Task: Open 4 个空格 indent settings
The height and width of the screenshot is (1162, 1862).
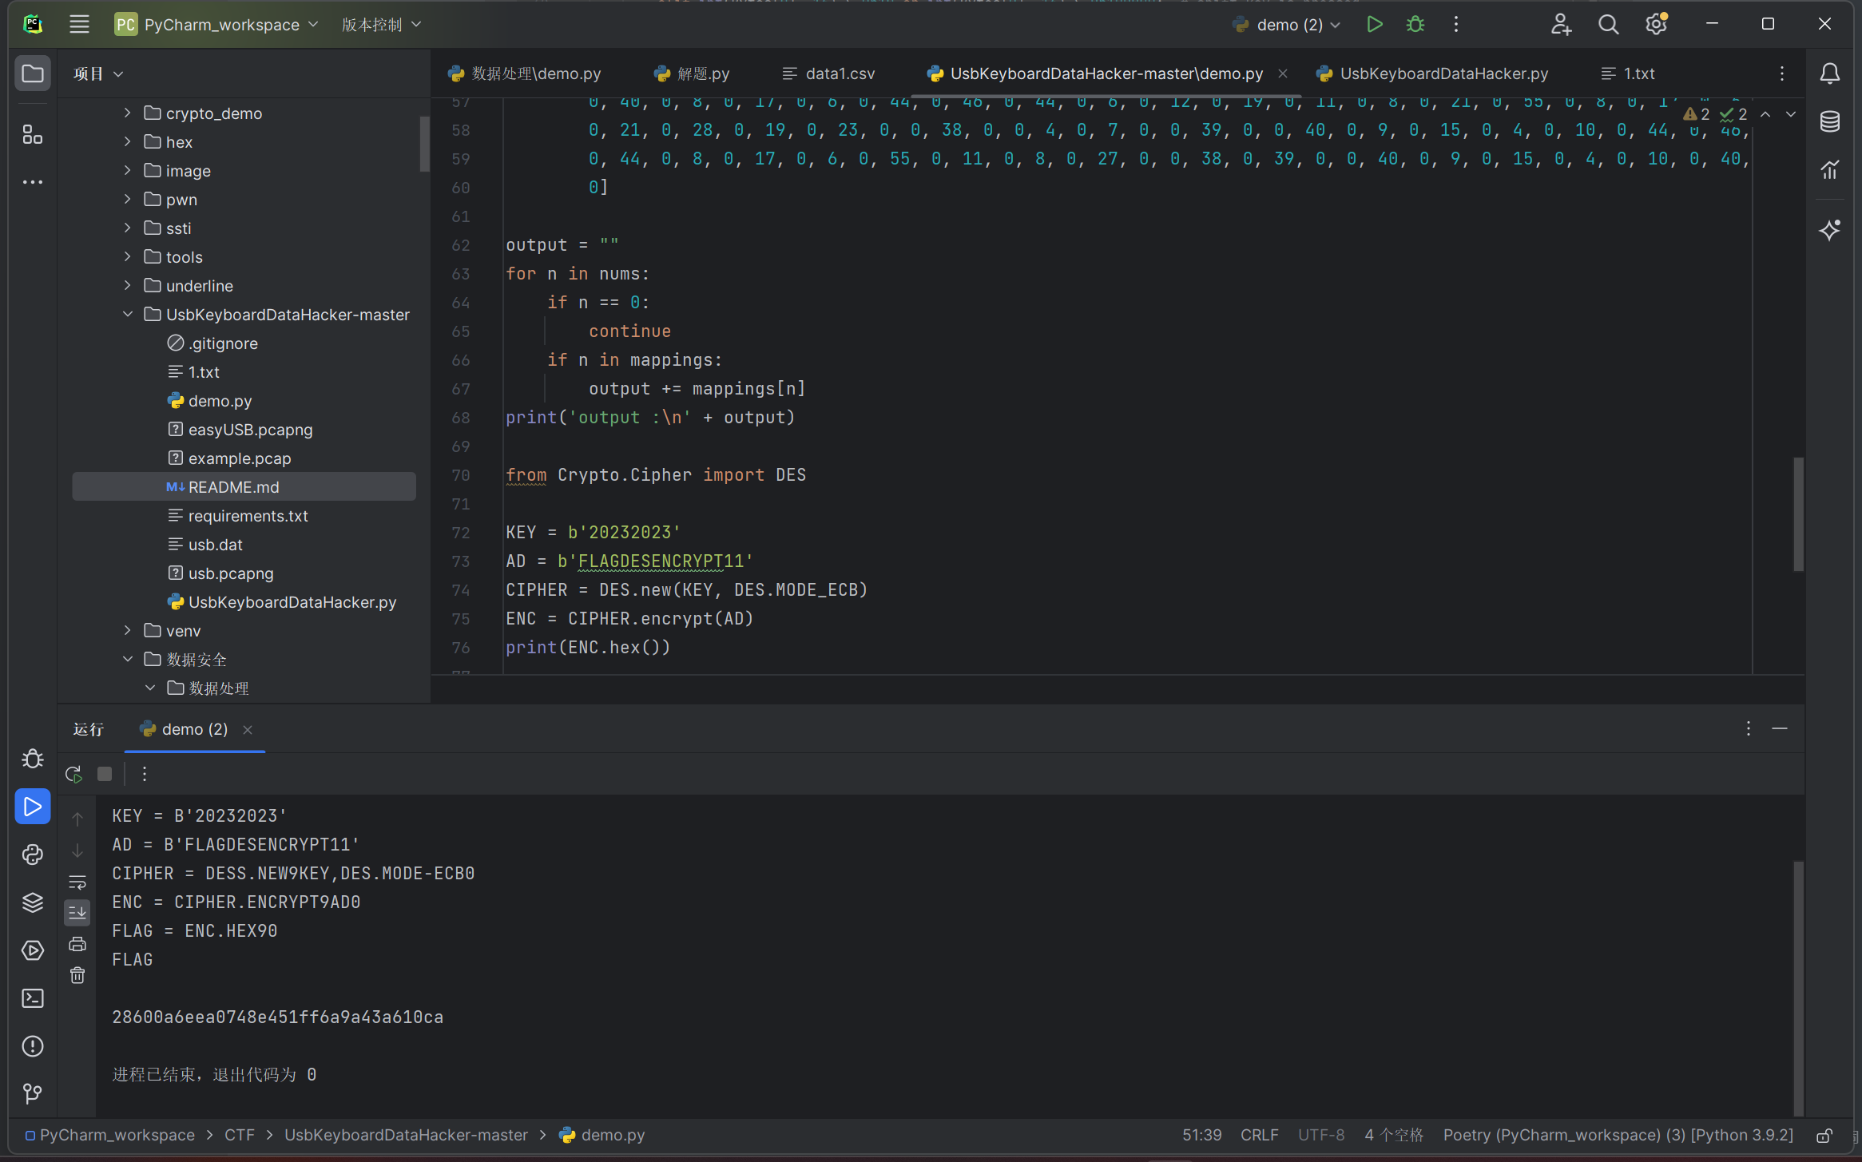Action: click(x=1394, y=1136)
